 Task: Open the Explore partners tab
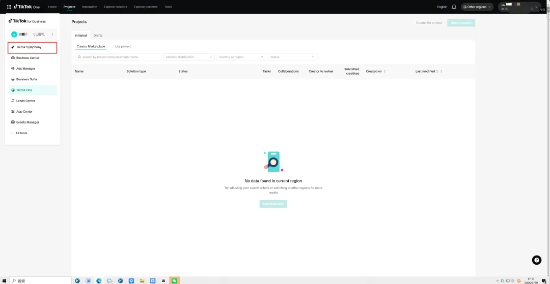[x=146, y=7]
